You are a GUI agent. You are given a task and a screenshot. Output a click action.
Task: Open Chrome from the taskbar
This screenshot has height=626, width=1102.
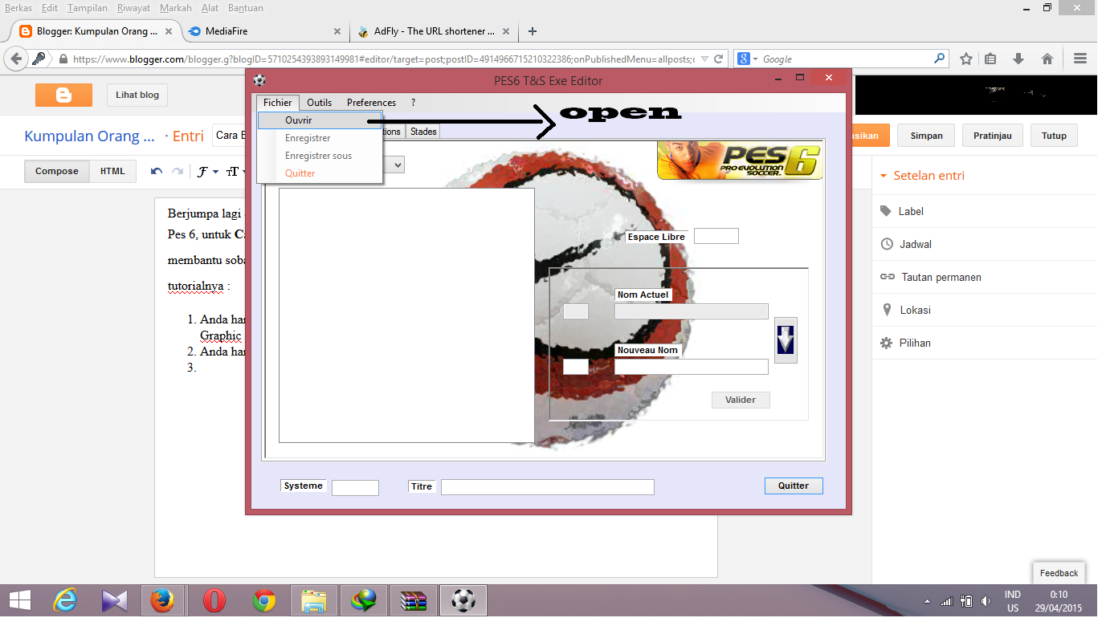coord(263,600)
